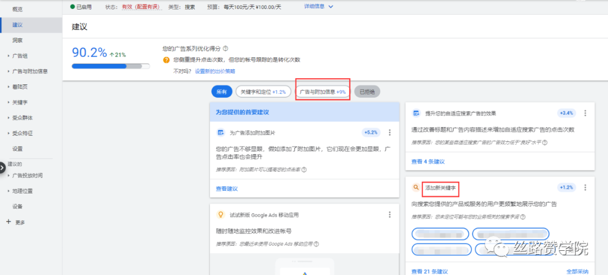Click 全部采纳 to apply all
The height and width of the screenshot is (275, 608).
tap(578, 271)
